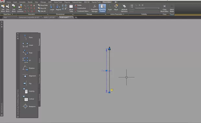The width and height of the screenshot is (201, 123).
Task: Switch to the Express Tools ribbon tab
Action: 96,2
